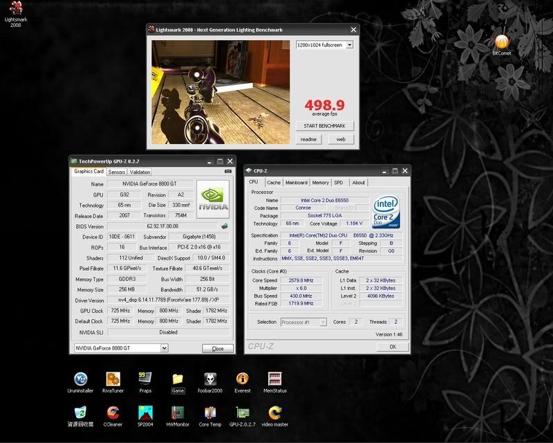Open the Mainboard tab in CPU-Z
Image resolution: width=553 pixels, height=443 pixels.
(297, 183)
